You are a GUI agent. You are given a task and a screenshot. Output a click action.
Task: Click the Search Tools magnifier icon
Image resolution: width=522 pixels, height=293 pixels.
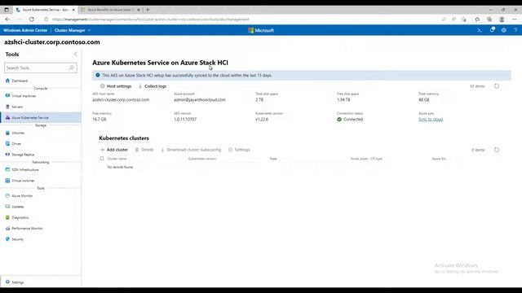coord(71,68)
